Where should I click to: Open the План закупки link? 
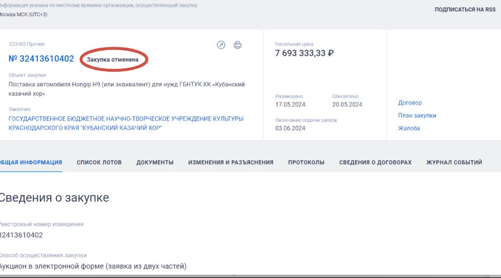(417, 116)
